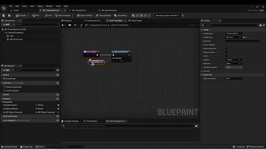Toggle the Private checkbox
Viewport: 266px width, 150px height.
click(227, 56)
